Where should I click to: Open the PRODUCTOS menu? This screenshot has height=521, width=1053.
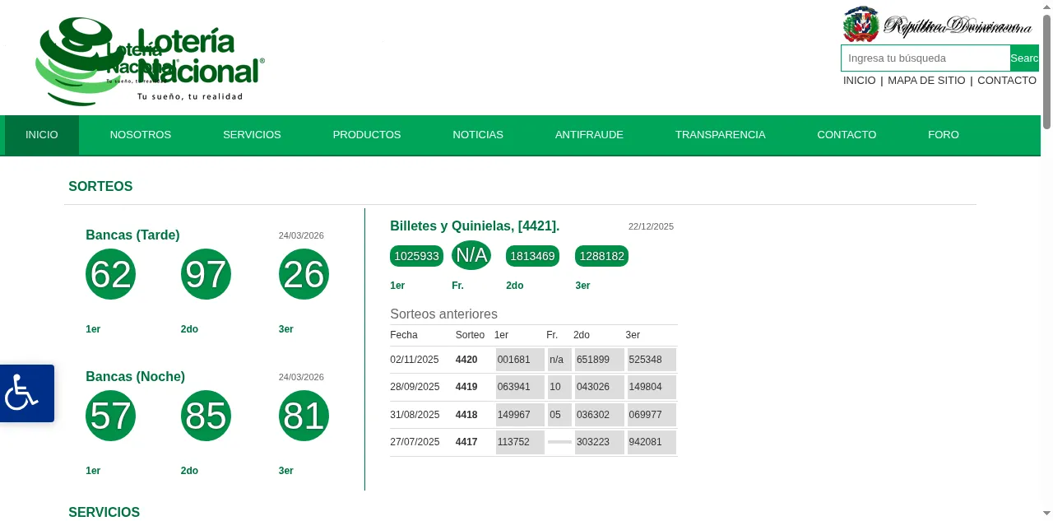(x=367, y=135)
